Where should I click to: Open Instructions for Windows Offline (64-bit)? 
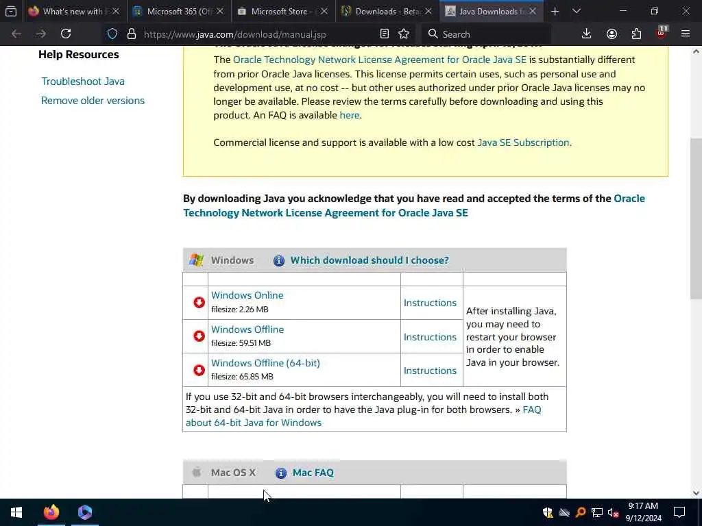[x=430, y=371]
